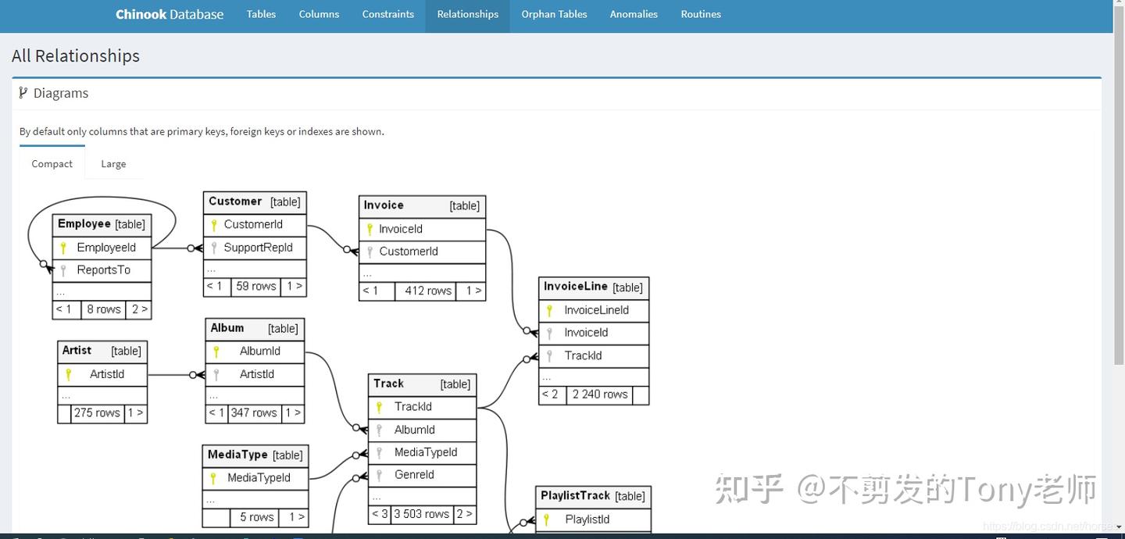Click the key icon beside TrackId in Track
1125x539 pixels.
(377, 407)
